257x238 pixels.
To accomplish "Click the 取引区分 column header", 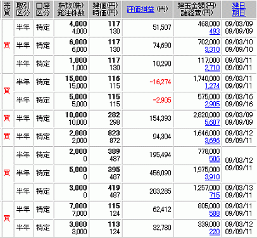I will coord(23,9).
